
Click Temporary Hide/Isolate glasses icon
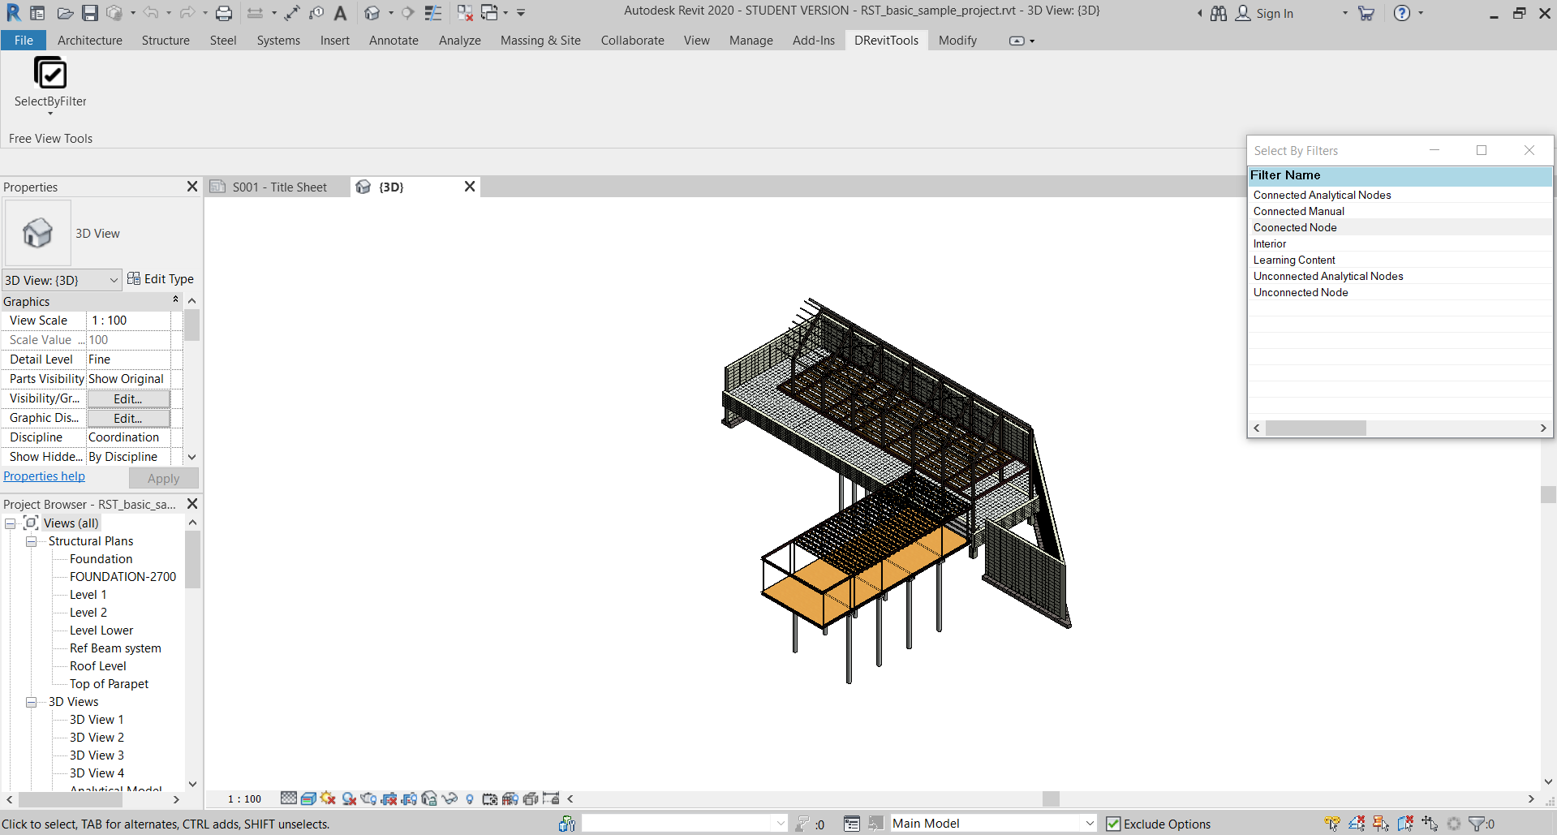tap(449, 798)
